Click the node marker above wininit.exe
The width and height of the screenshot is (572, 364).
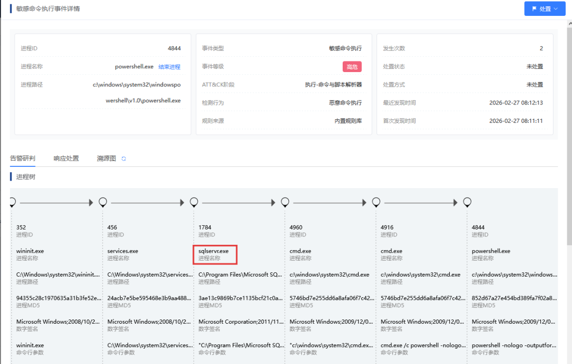coord(12,202)
